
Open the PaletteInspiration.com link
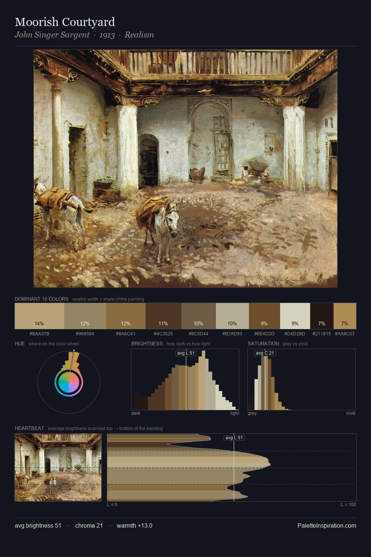point(327,525)
